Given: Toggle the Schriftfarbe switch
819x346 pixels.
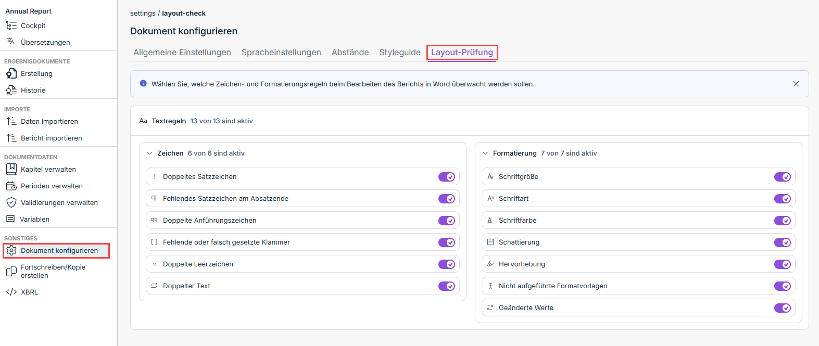Looking at the screenshot, I should (783, 221).
